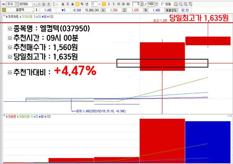
Task: Increase the candle count stepper
Action: click(141, 3)
